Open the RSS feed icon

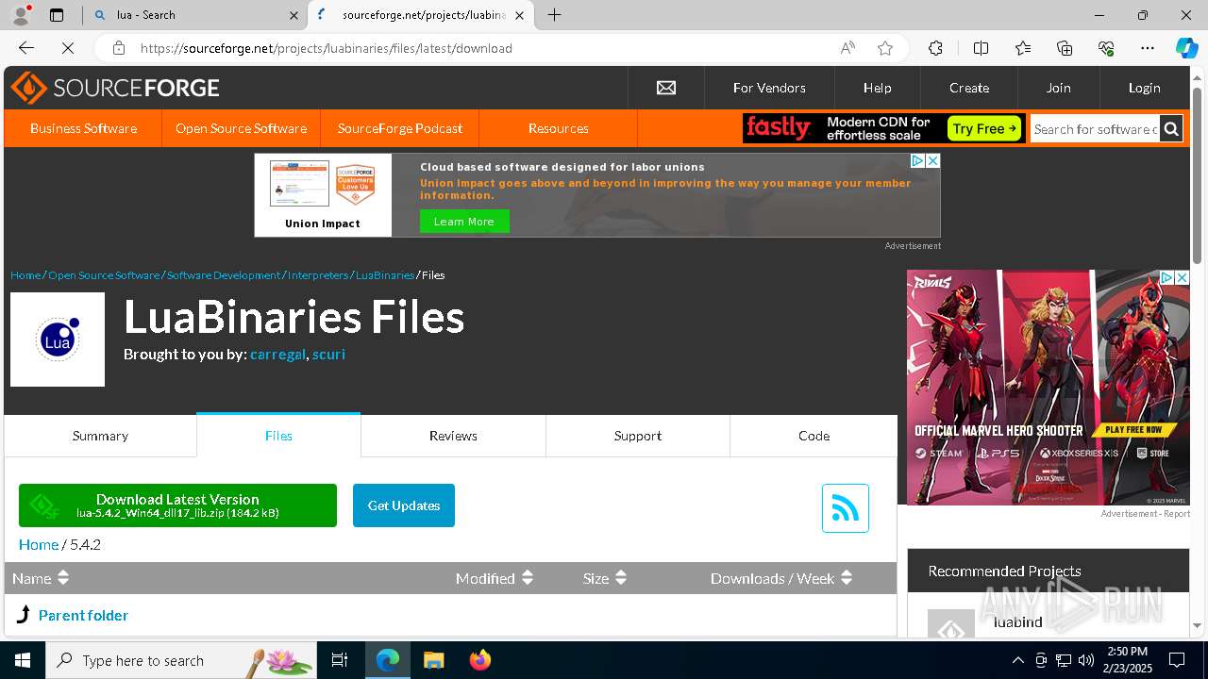coord(845,508)
